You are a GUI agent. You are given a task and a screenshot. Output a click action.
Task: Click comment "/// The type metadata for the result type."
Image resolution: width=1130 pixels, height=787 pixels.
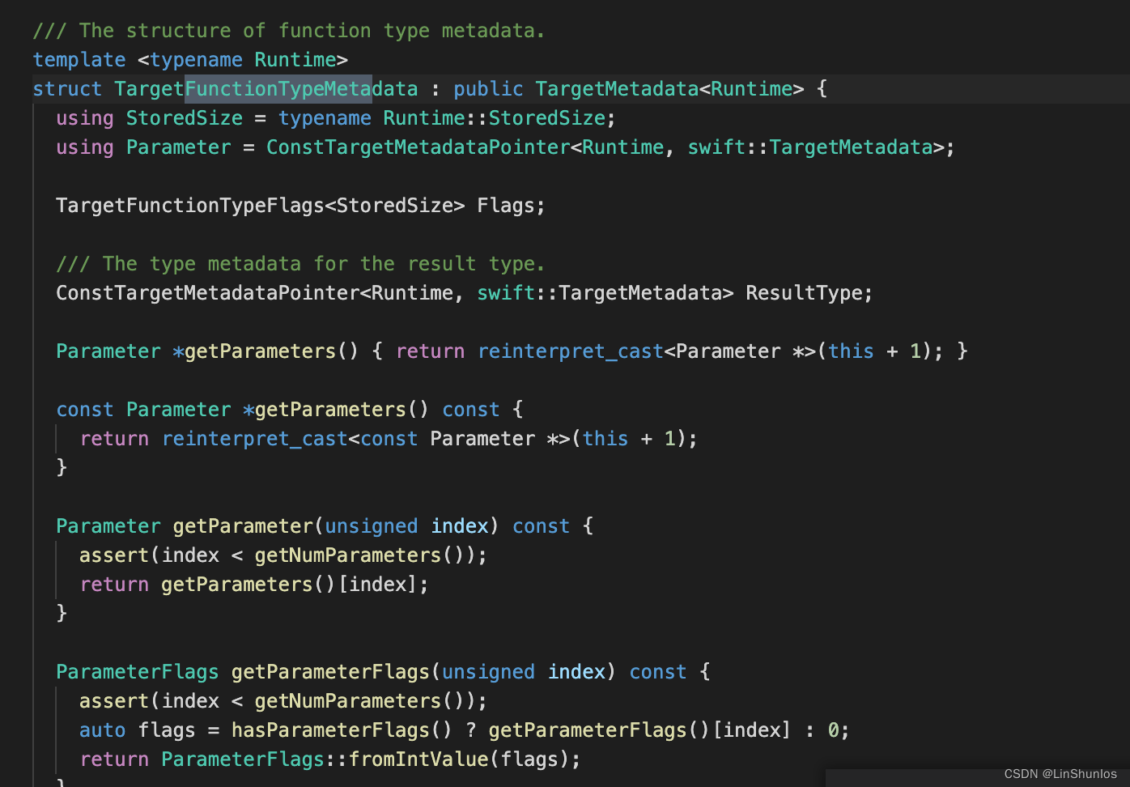tap(300, 264)
